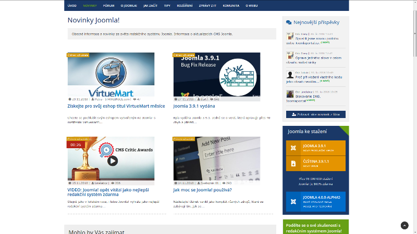Click the back-to-top arrow button
This screenshot has width=417, height=234.
404,226
